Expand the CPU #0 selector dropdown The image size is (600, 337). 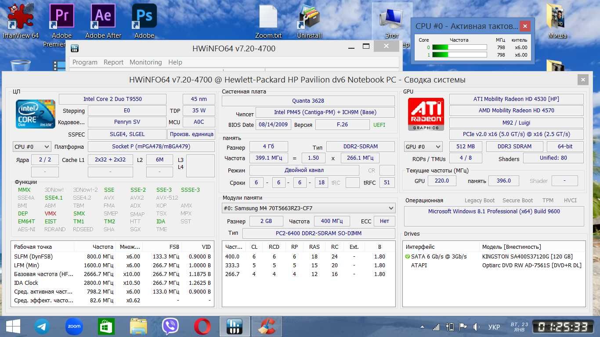(x=32, y=147)
